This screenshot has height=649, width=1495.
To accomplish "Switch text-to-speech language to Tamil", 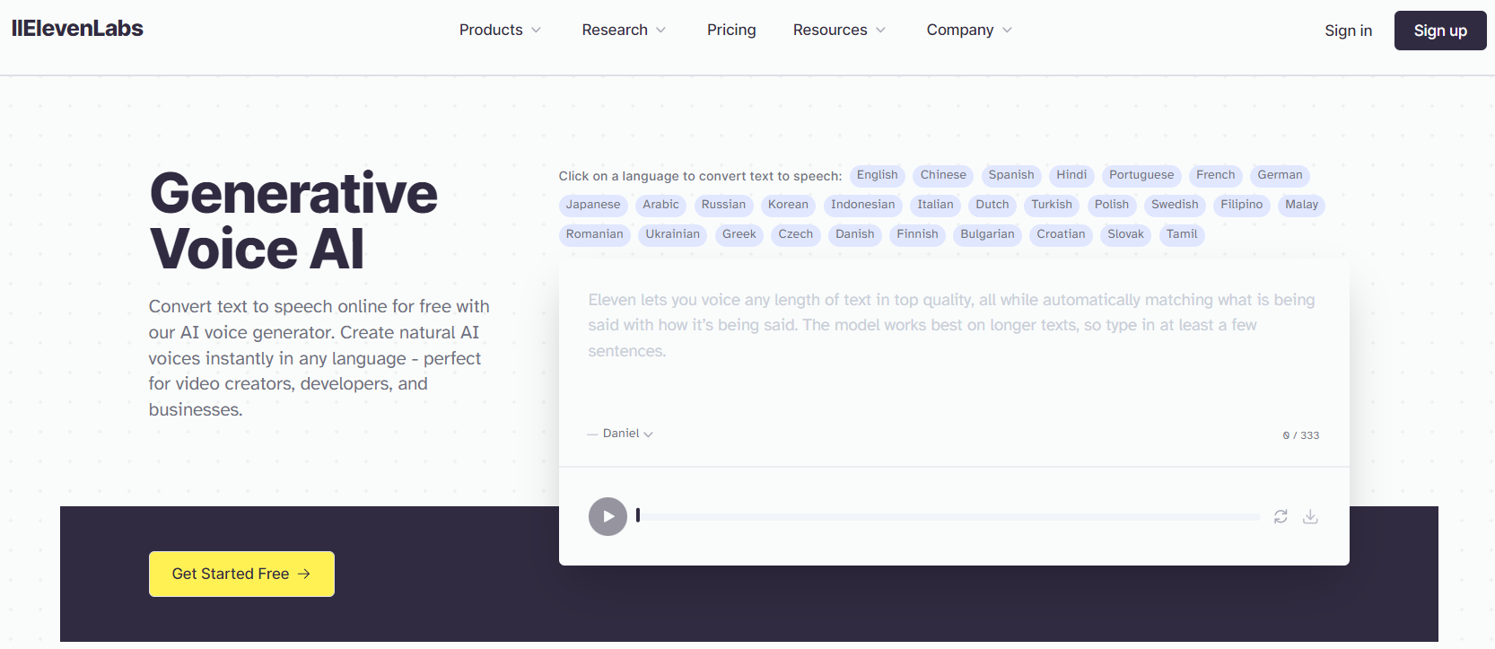I will point(1181,234).
